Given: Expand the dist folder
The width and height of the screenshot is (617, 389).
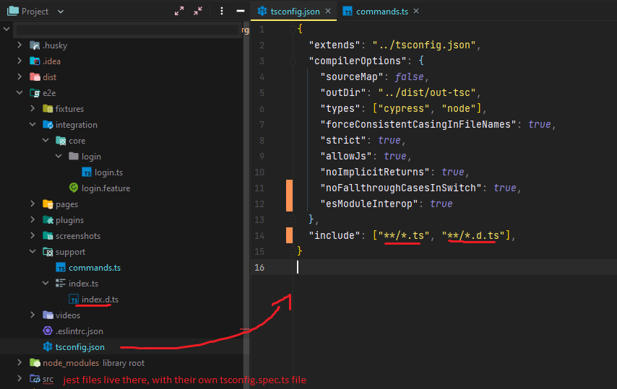Looking at the screenshot, I should click(x=20, y=77).
